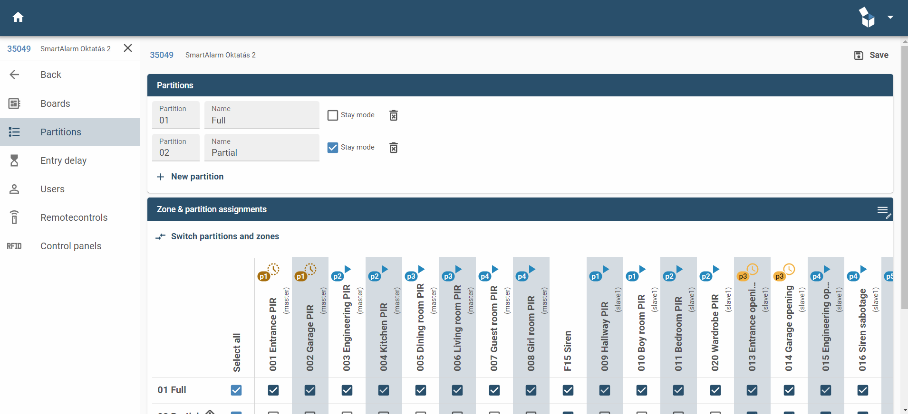Click the Remotecontrols remote icon
908x414 pixels.
pyautogui.click(x=14, y=217)
